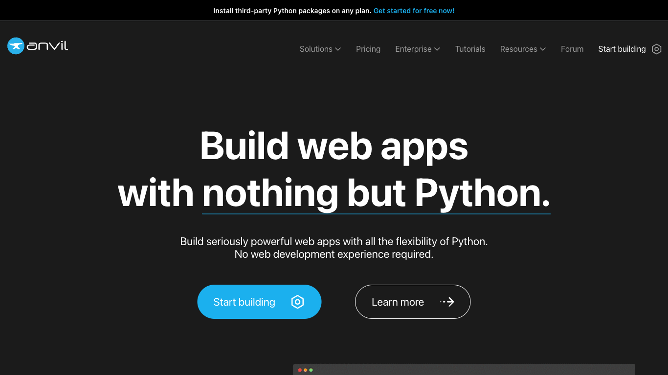Click the banner text about third-party Python packages
The image size is (668, 375).
click(292, 11)
